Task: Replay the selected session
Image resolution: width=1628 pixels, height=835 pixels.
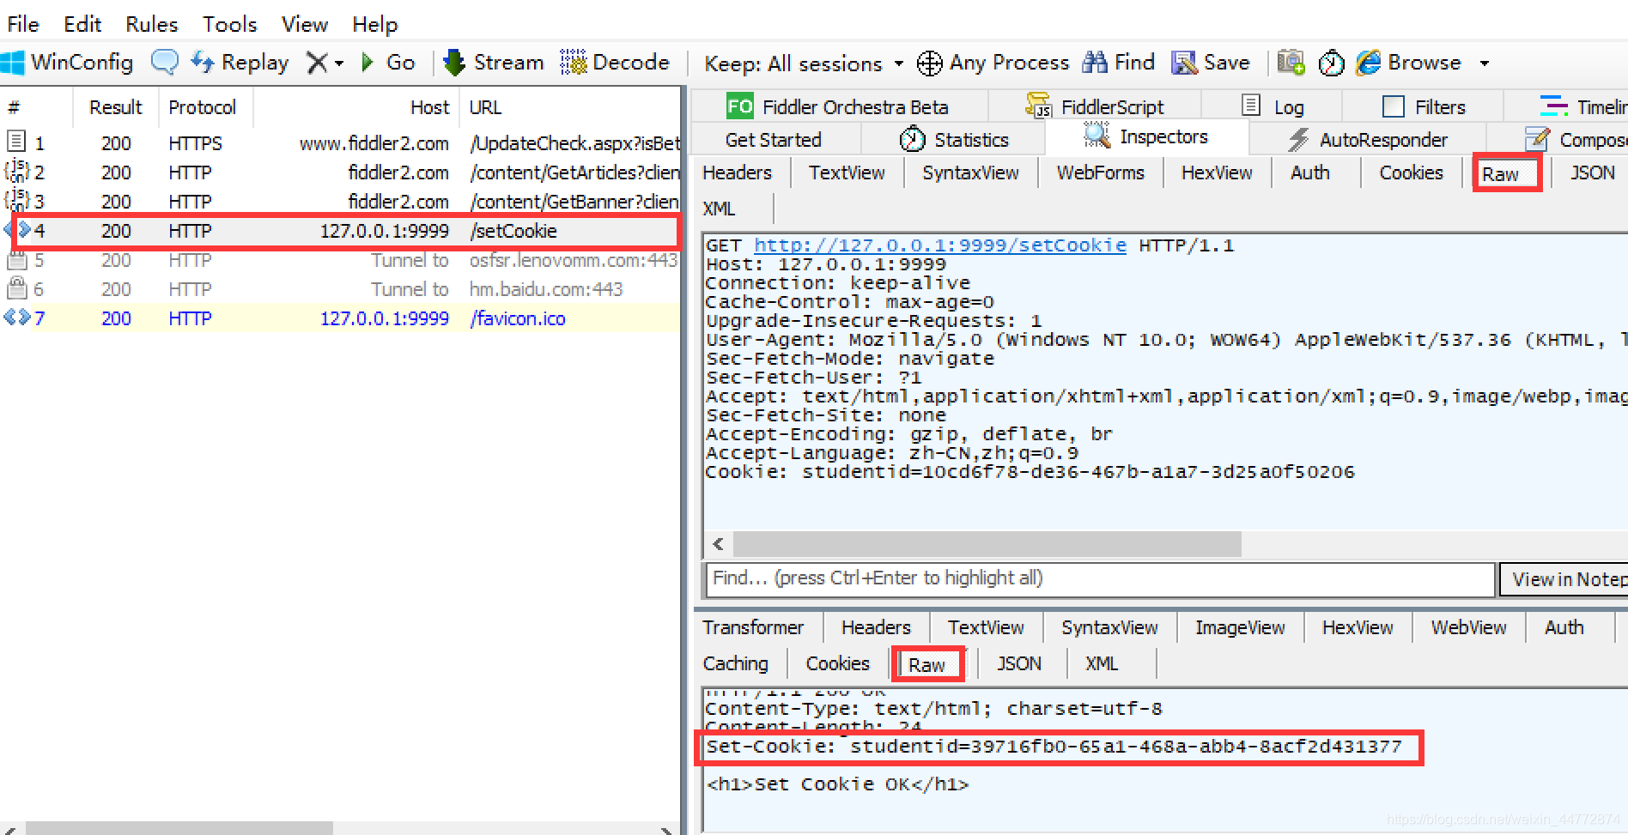Action: [x=240, y=63]
